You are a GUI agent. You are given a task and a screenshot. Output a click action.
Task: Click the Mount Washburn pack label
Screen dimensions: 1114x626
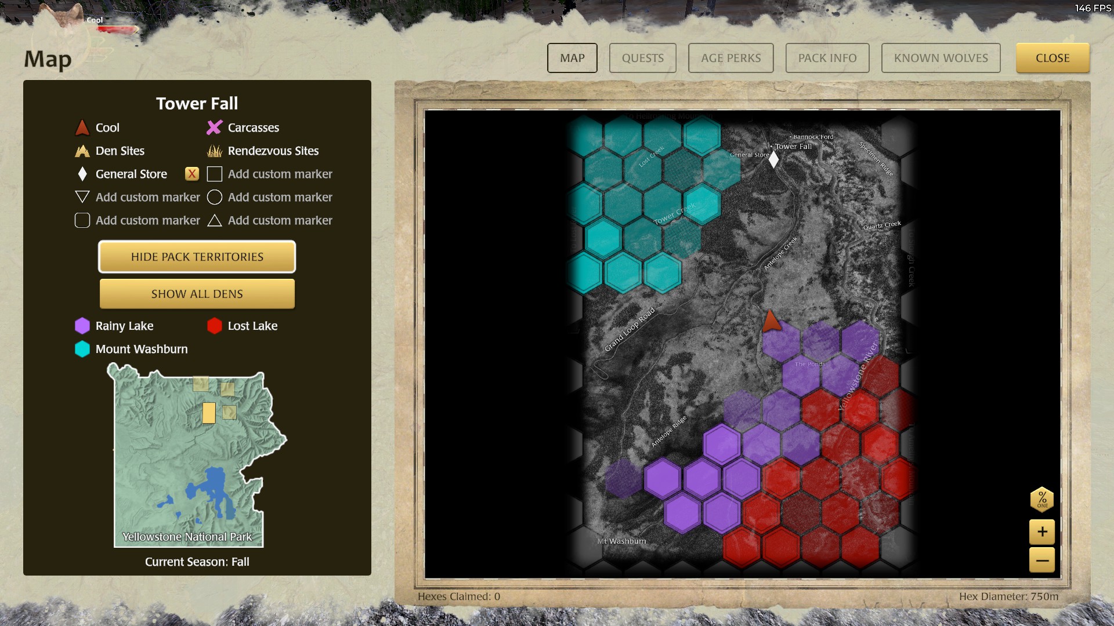(142, 349)
